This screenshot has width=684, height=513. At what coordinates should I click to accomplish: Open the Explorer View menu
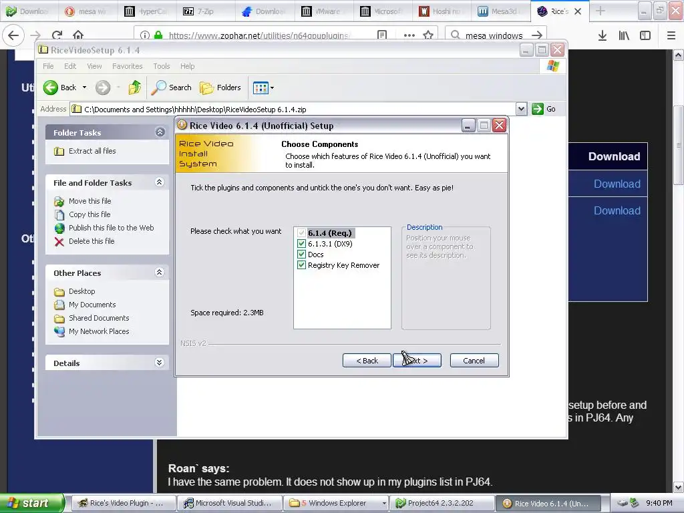pos(94,66)
